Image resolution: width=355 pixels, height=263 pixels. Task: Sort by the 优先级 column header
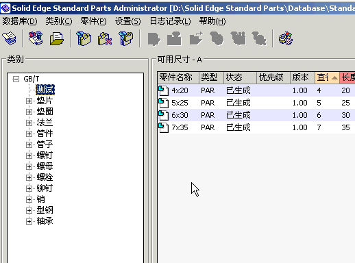273,77
